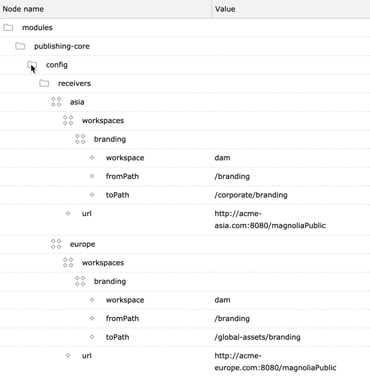
Task: Click the acme-asia.com magnoliaPublic URL value
Action: coord(270,220)
